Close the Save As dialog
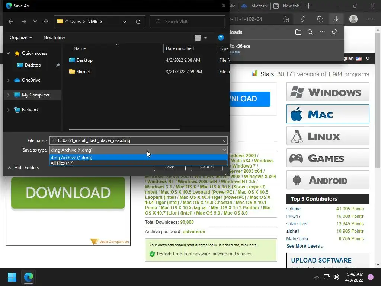Screen dimensions: 381x286 click(x=224, y=6)
